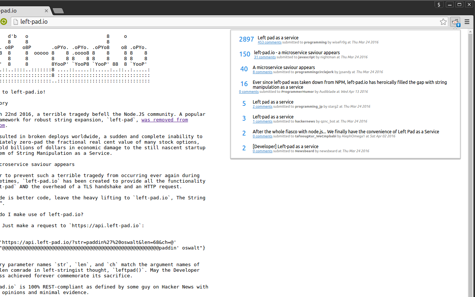Click the Reddit extension icon in toolbar

(x=455, y=22)
